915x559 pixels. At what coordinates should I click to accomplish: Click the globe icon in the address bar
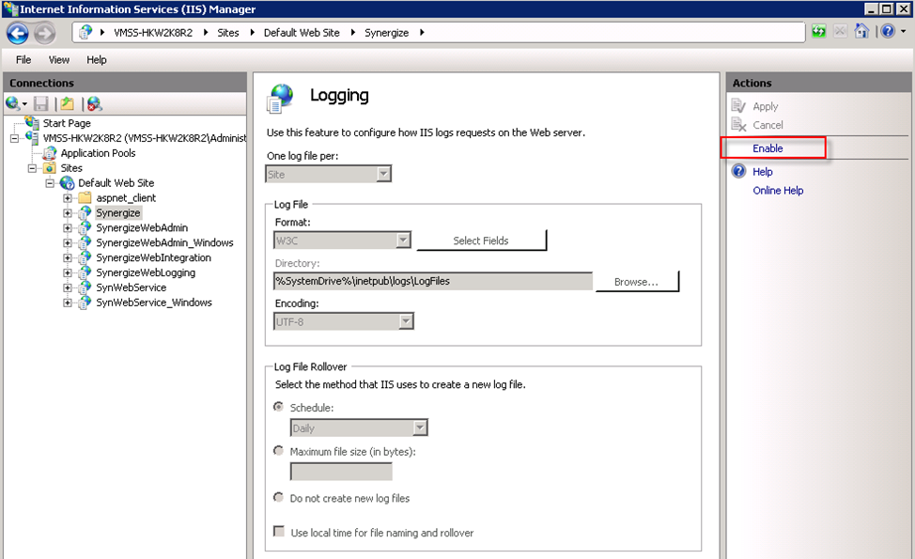[85, 32]
